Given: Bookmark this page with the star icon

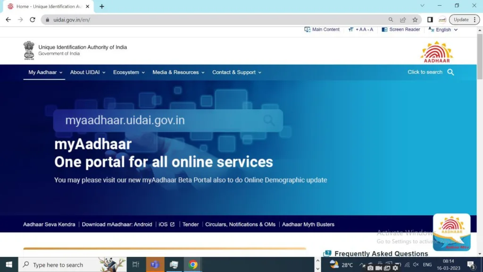Looking at the screenshot, I should click(415, 20).
